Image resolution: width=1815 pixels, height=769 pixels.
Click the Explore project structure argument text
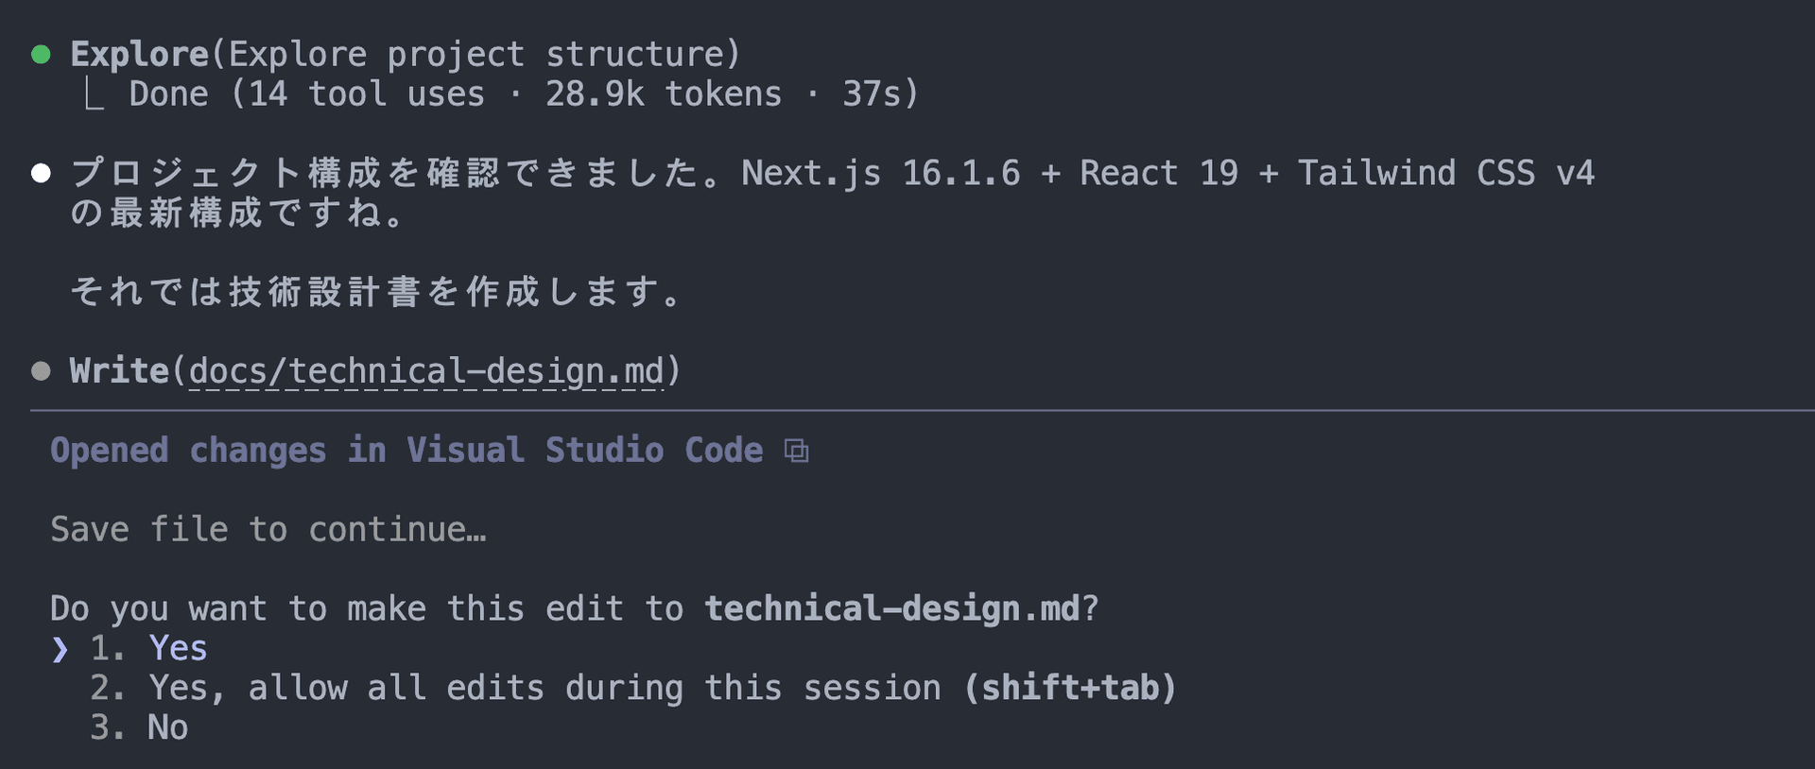[475, 55]
